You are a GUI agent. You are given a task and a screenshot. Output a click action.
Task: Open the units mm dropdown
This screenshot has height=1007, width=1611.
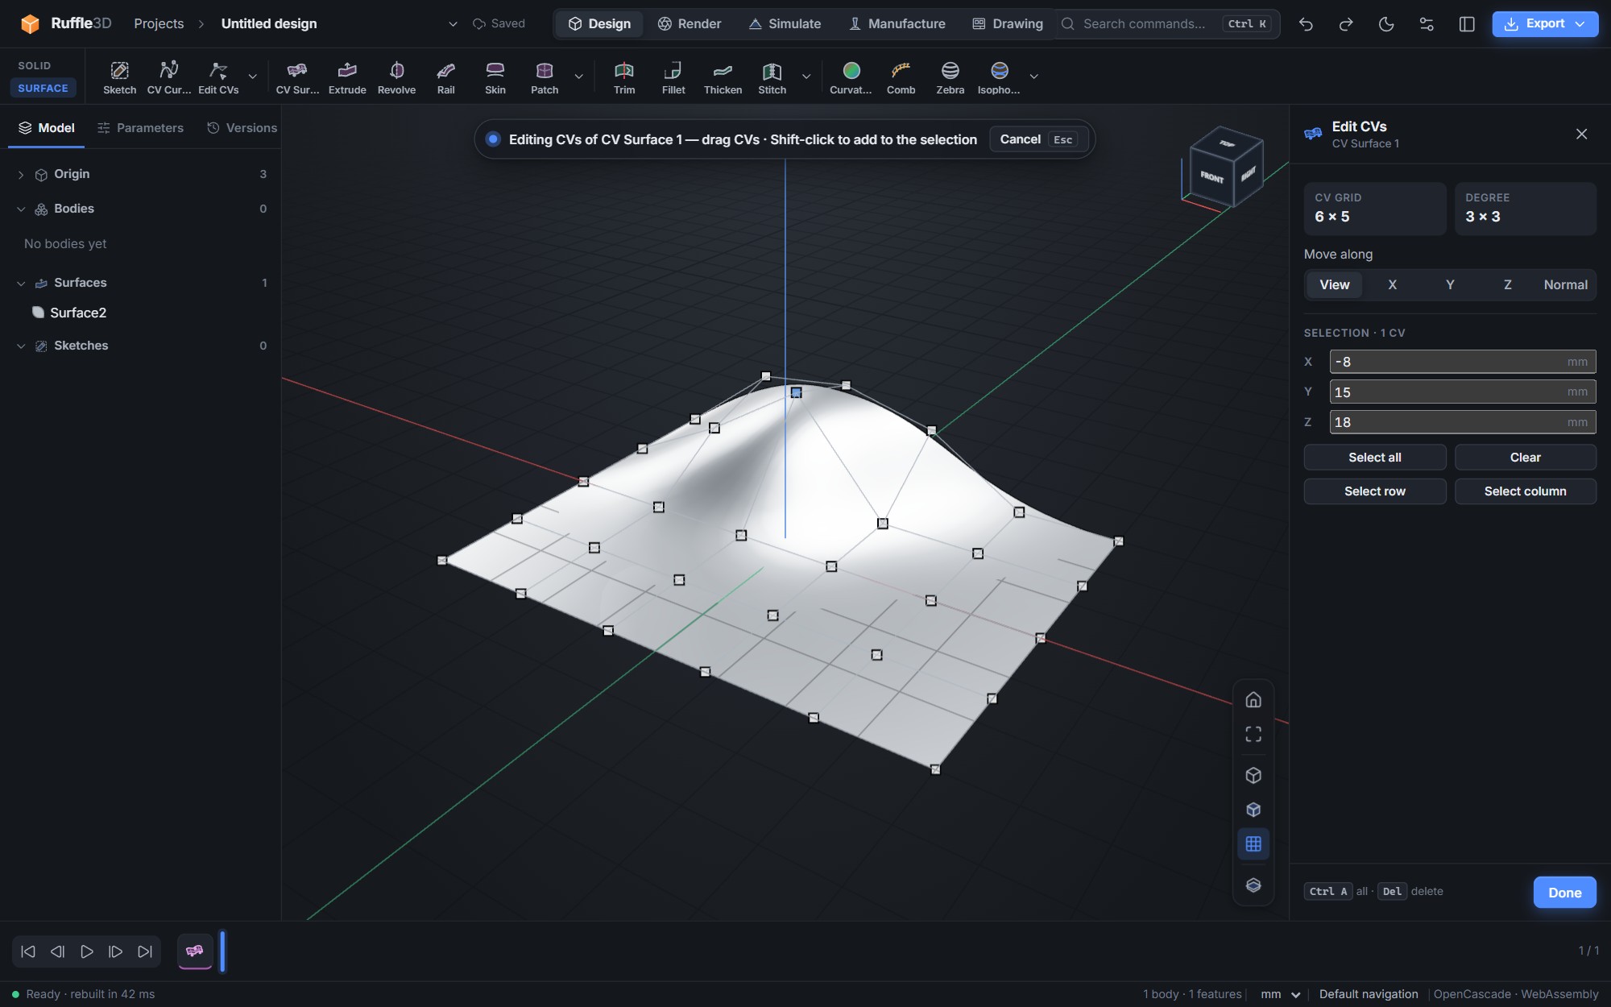point(1281,994)
